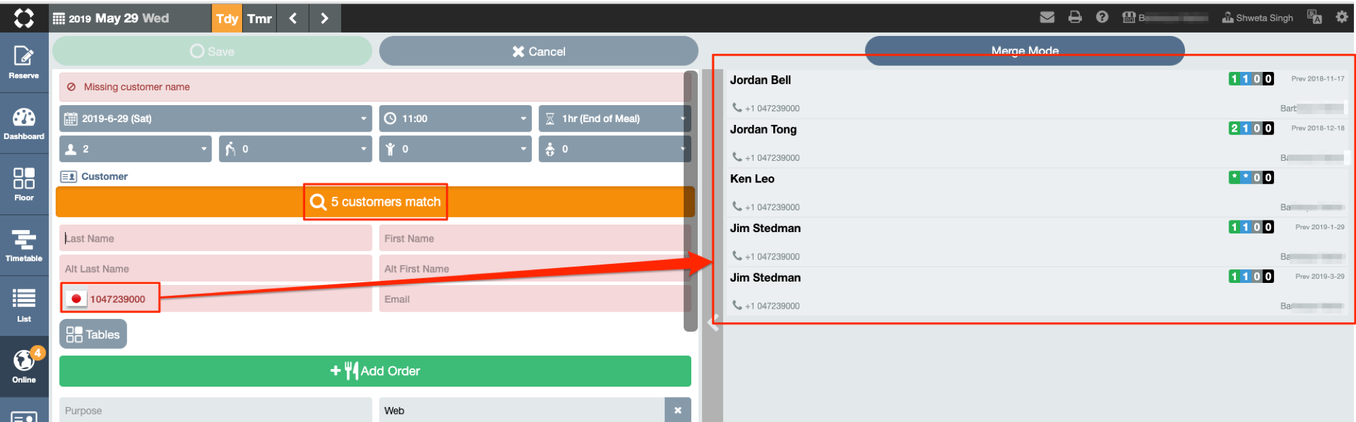Expand the 1hr End of Meal dropdown
Viewport: 1356px width, 422px height.
click(614, 119)
